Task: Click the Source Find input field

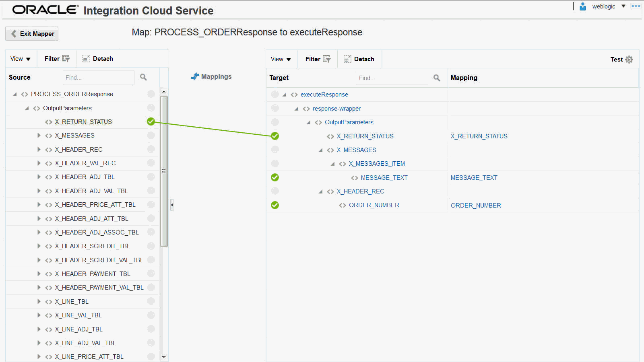Action: click(99, 77)
